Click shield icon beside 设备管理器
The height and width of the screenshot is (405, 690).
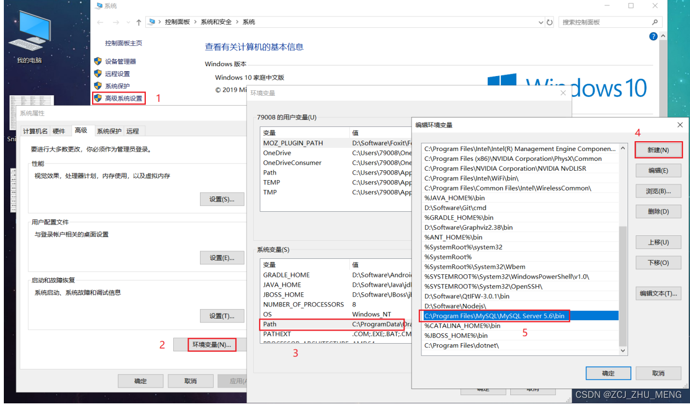[x=98, y=61]
